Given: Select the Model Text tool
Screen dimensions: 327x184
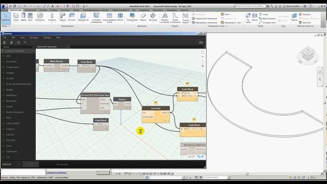Looking at the screenshot, I should pyautogui.click(x=165, y=17).
